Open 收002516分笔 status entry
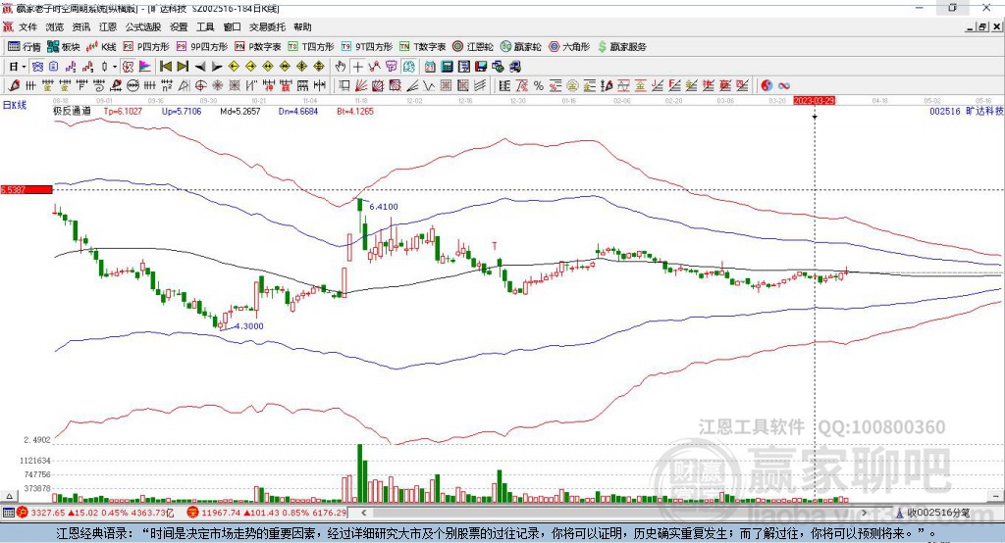The image size is (1005, 543). [x=932, y=513]
